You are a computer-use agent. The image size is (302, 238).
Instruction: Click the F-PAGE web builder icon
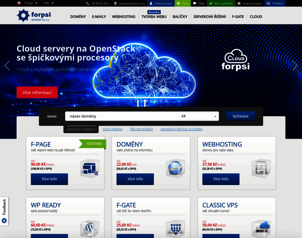pos(90,169)
